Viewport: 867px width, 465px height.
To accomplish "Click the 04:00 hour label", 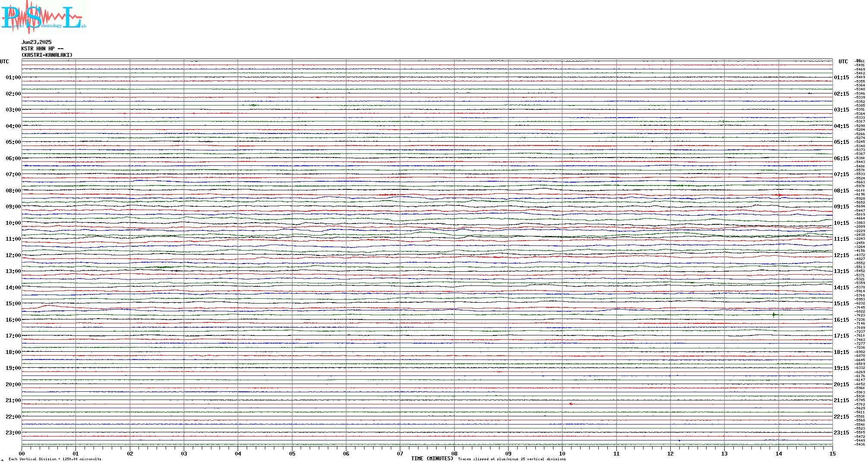I will [x=13, y=126].
